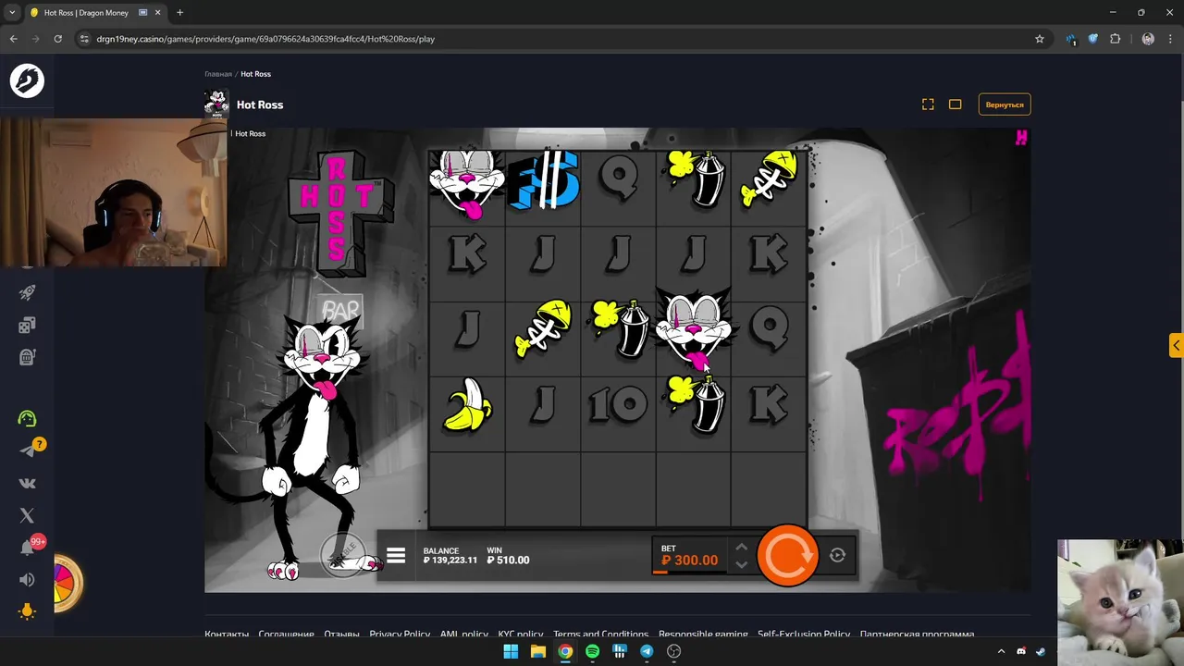Open OBS Studio from the taskbar

pos(673,651)
